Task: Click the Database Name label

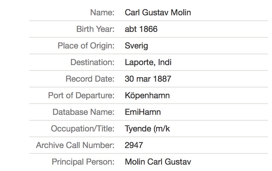Action: pyautogui.click(x=83, y=112)
